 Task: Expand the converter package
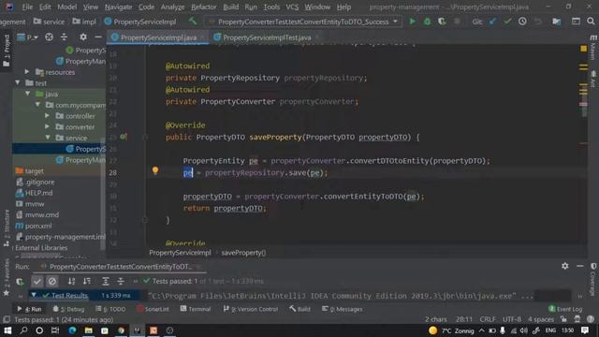47,126
